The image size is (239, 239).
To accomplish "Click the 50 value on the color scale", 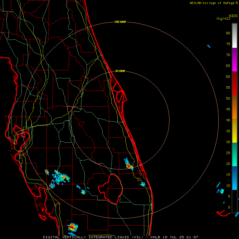I will coord(228,99).
